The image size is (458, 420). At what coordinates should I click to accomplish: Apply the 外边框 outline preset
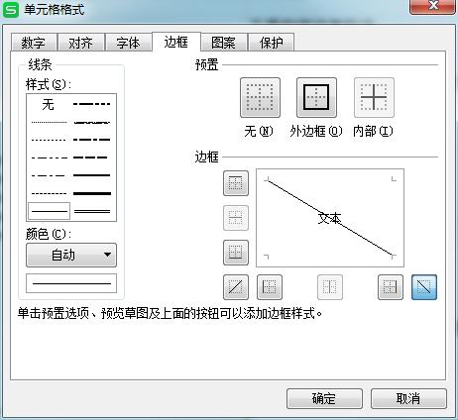coord(316,98)
